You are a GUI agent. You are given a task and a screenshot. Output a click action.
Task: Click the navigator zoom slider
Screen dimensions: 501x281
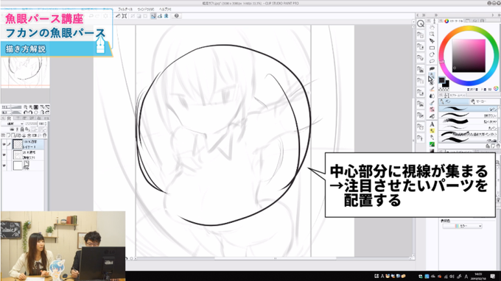click(x=12, y=107)
